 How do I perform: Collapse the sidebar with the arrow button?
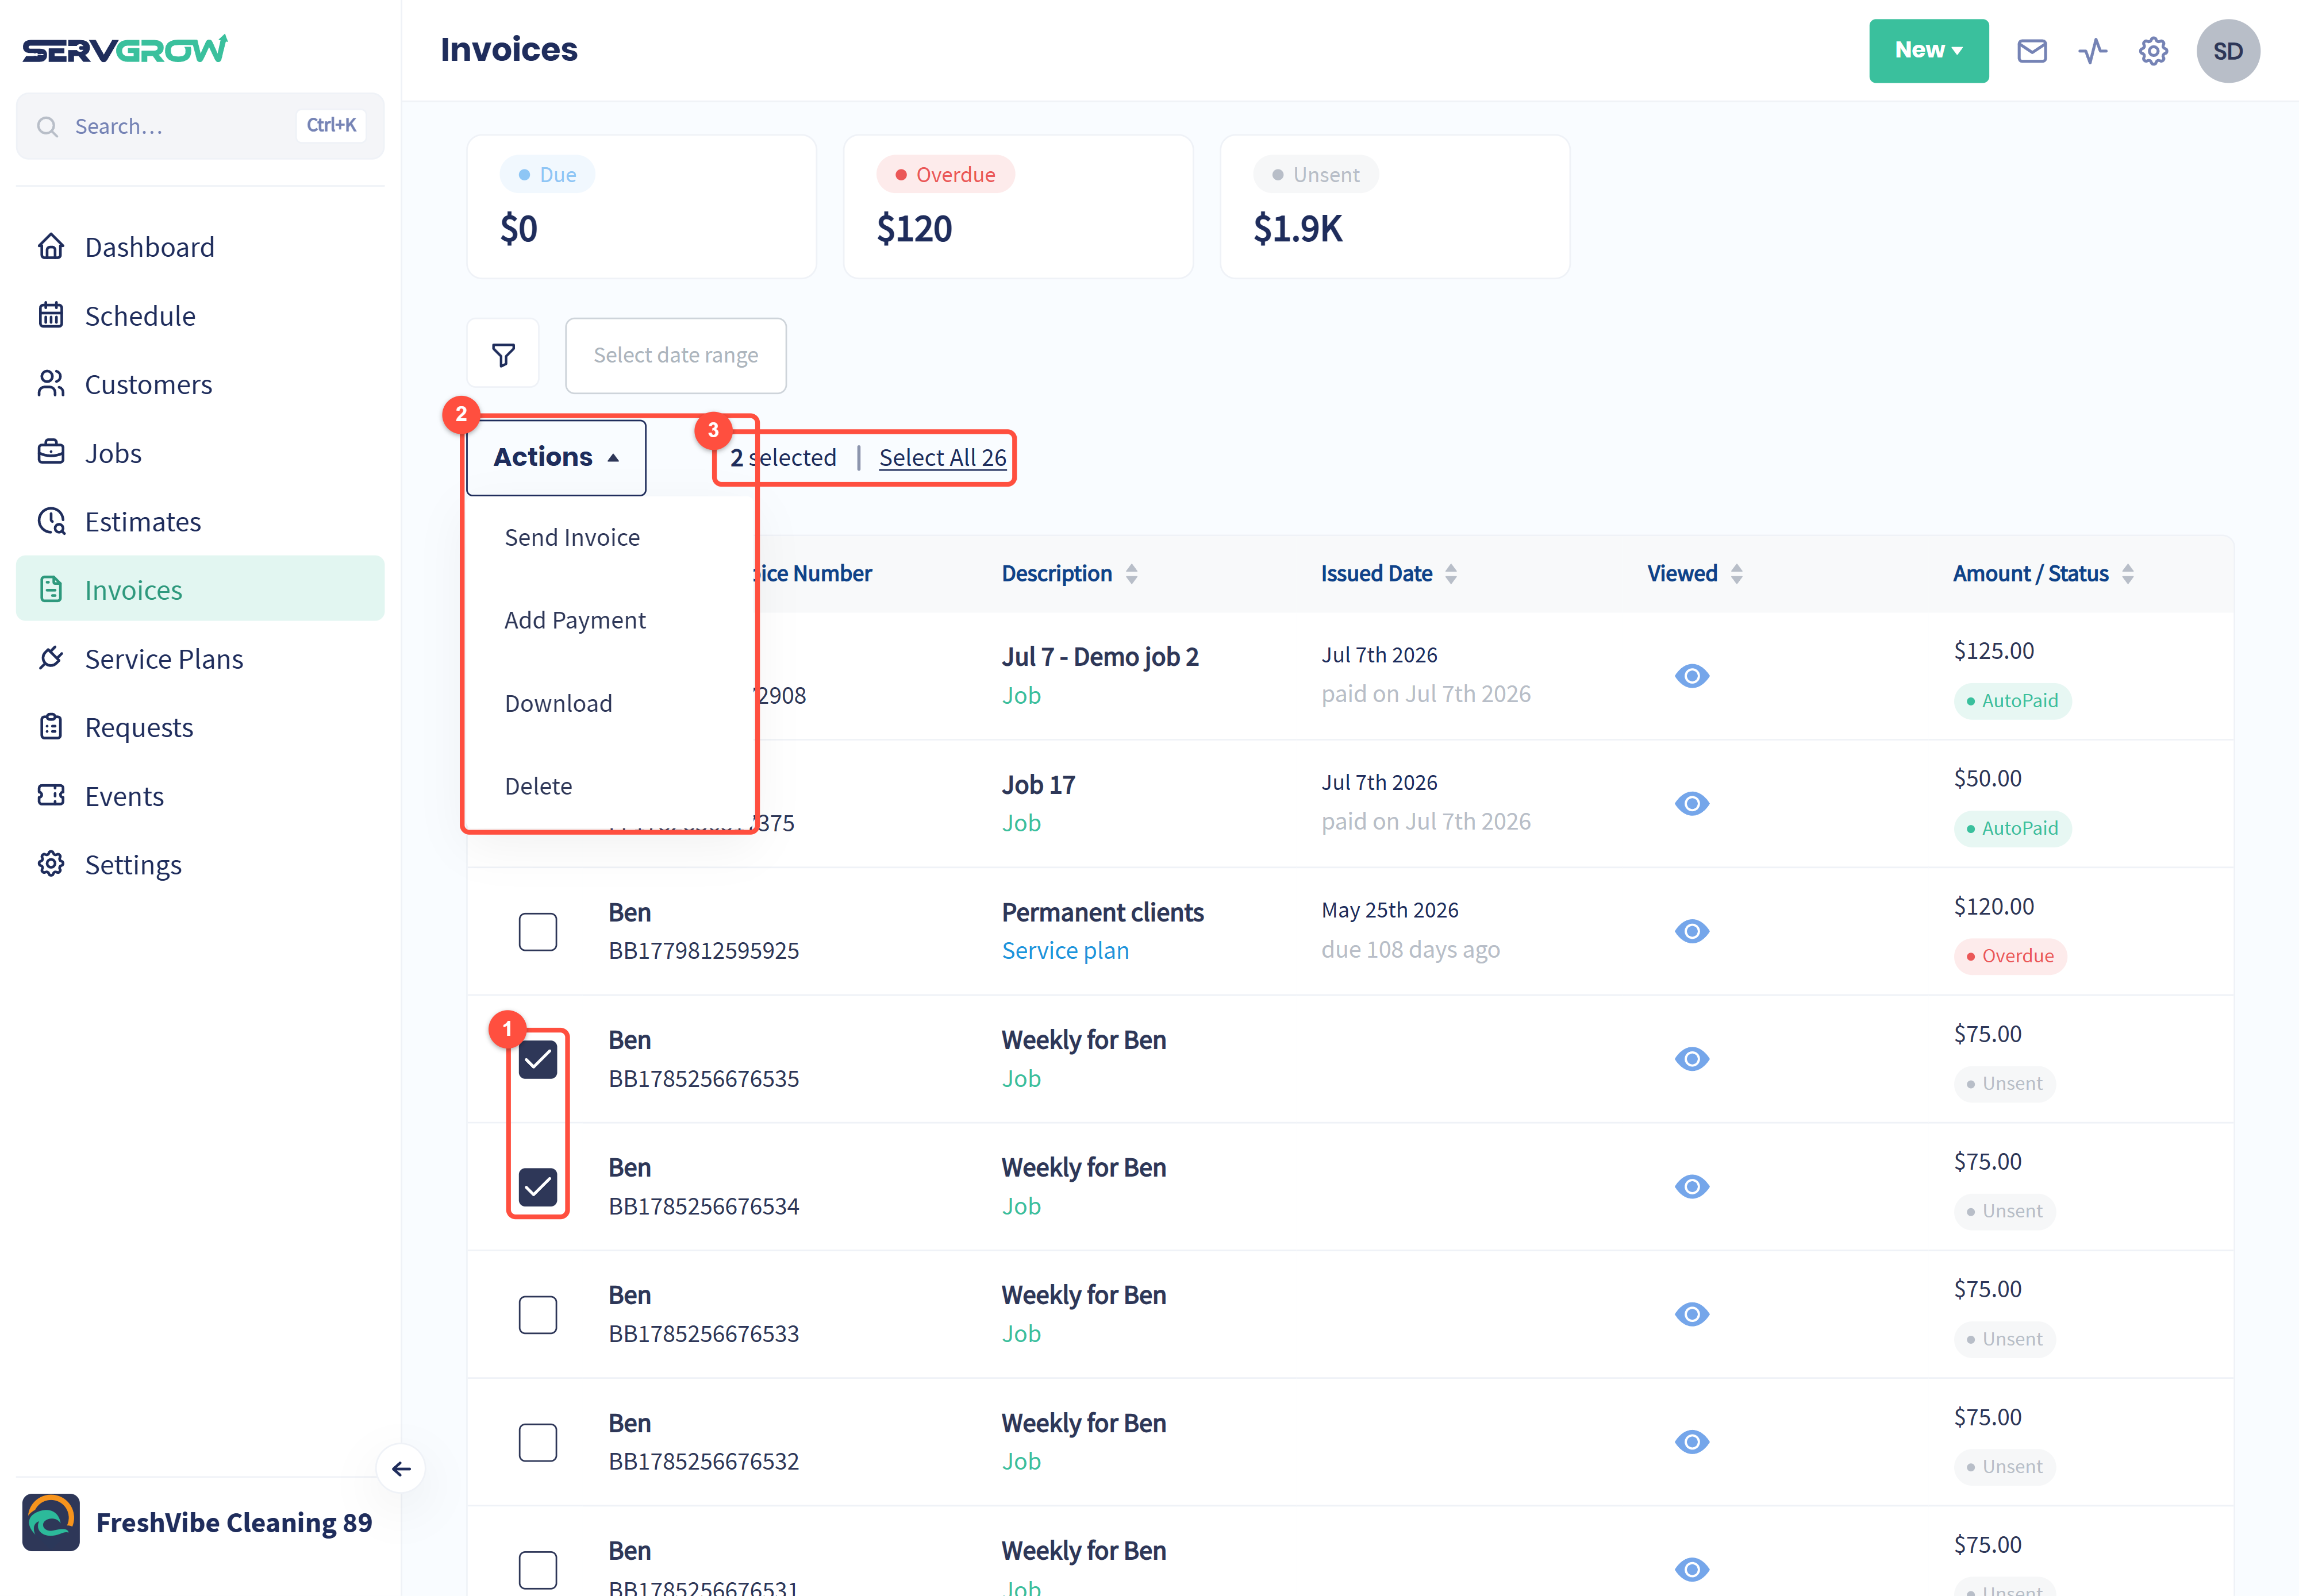tap(401, 1468)
